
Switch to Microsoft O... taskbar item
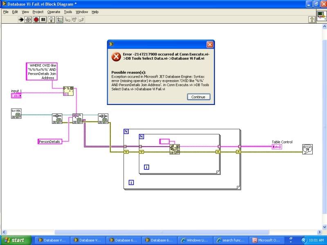(266, 241)
